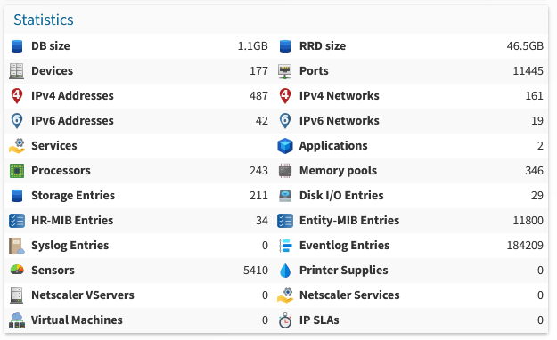Click the IPv6 Addresses pin icon

coord(17,121)
